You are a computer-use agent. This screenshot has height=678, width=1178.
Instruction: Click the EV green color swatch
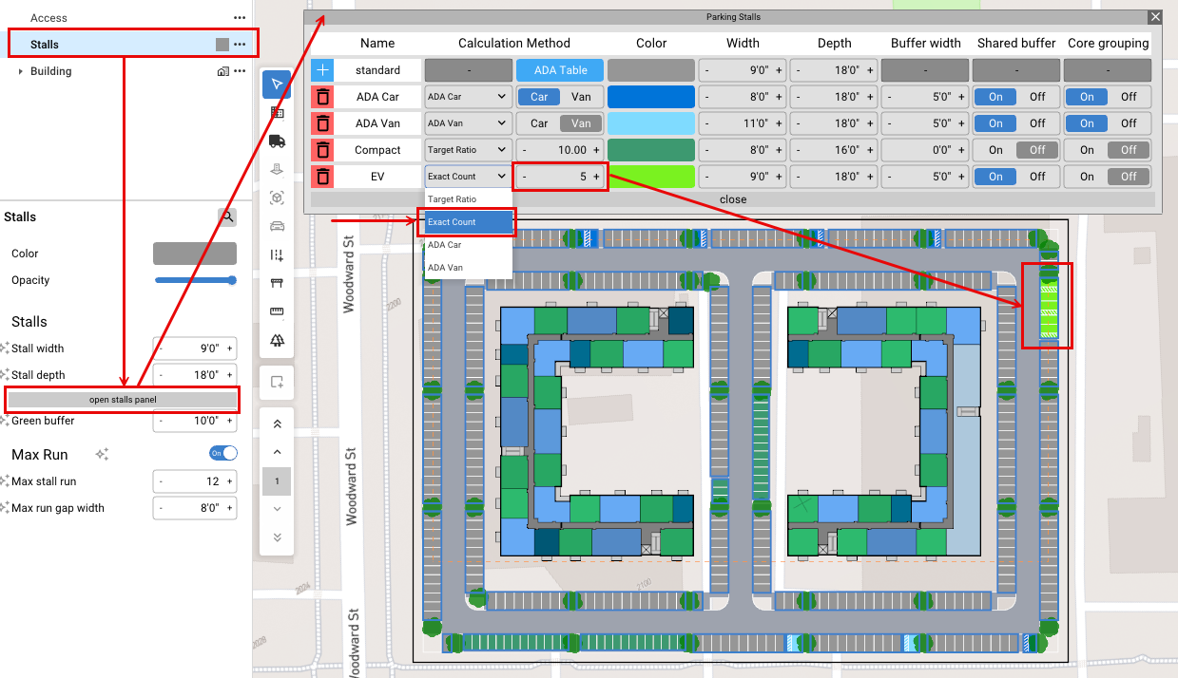pos(651,177)
